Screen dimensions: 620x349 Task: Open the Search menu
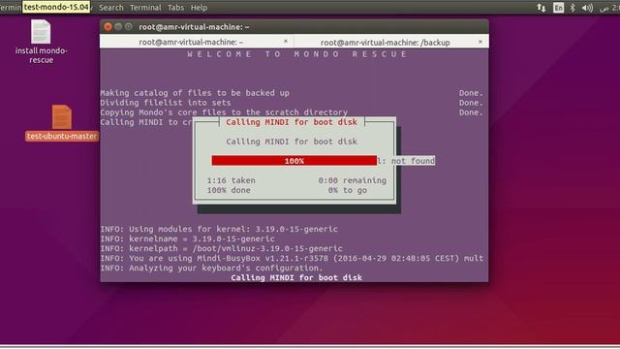111,8
